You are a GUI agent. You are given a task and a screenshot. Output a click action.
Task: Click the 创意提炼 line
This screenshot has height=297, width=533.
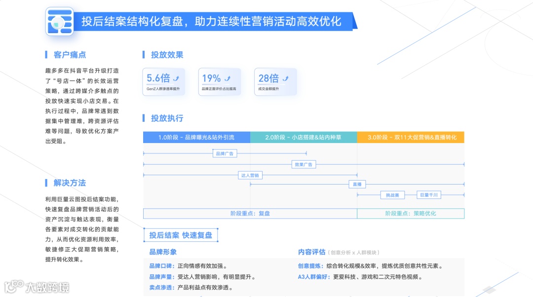pos(371,266)
